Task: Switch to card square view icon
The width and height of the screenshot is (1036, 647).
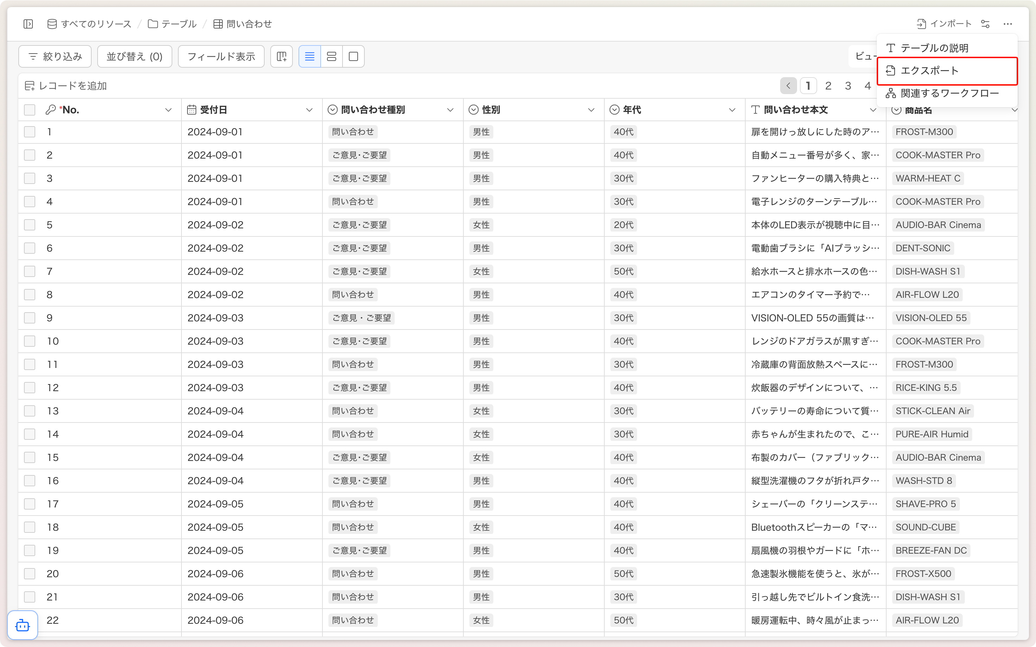Action: (353, 56)
